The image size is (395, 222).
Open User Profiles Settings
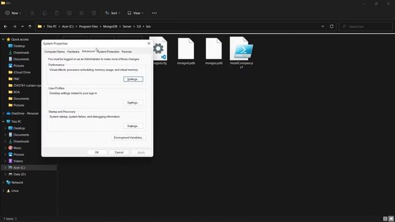click(133, 103)
